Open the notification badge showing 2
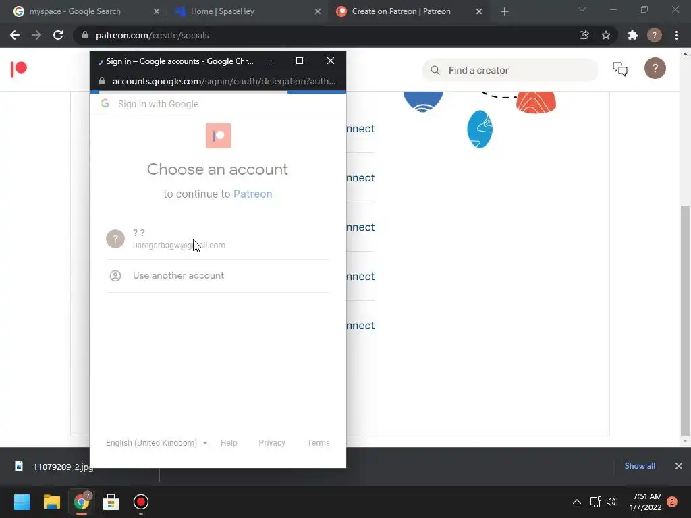Screen dimensions: 691x518 point(672,502)
